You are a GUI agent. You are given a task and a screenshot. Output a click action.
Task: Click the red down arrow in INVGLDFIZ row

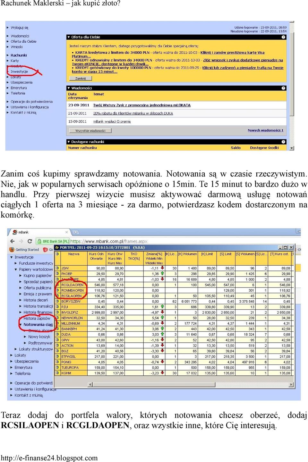pos(162,312)
